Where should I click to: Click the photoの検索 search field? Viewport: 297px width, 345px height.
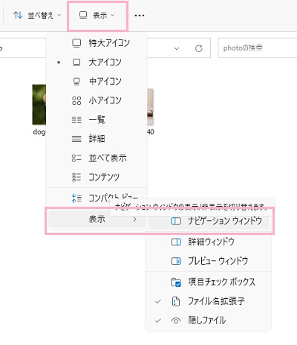258,48
